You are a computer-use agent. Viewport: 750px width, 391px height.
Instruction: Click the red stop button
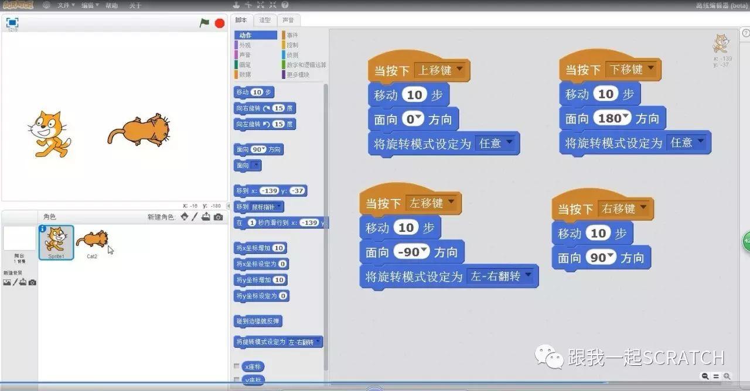click(220, 23)
